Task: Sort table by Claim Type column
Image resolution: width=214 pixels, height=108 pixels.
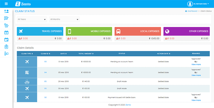Action: (27, 54)
